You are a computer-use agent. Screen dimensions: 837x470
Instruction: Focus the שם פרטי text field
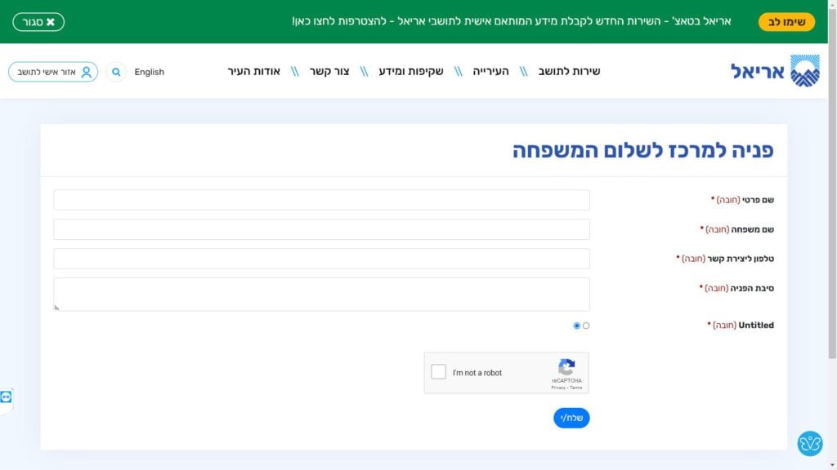321,200
